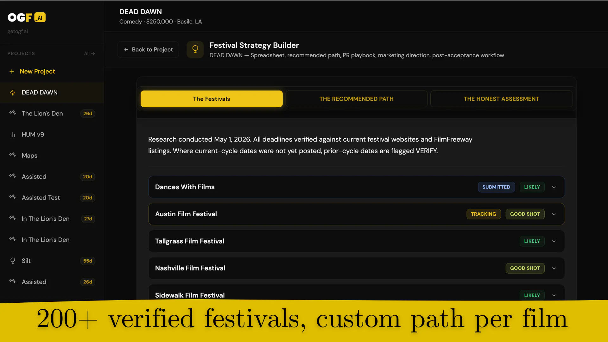608x342 pixels.
Task: Click the LIKELY badge on Sidewalk Film Festival
Action: tap(532, 295)
